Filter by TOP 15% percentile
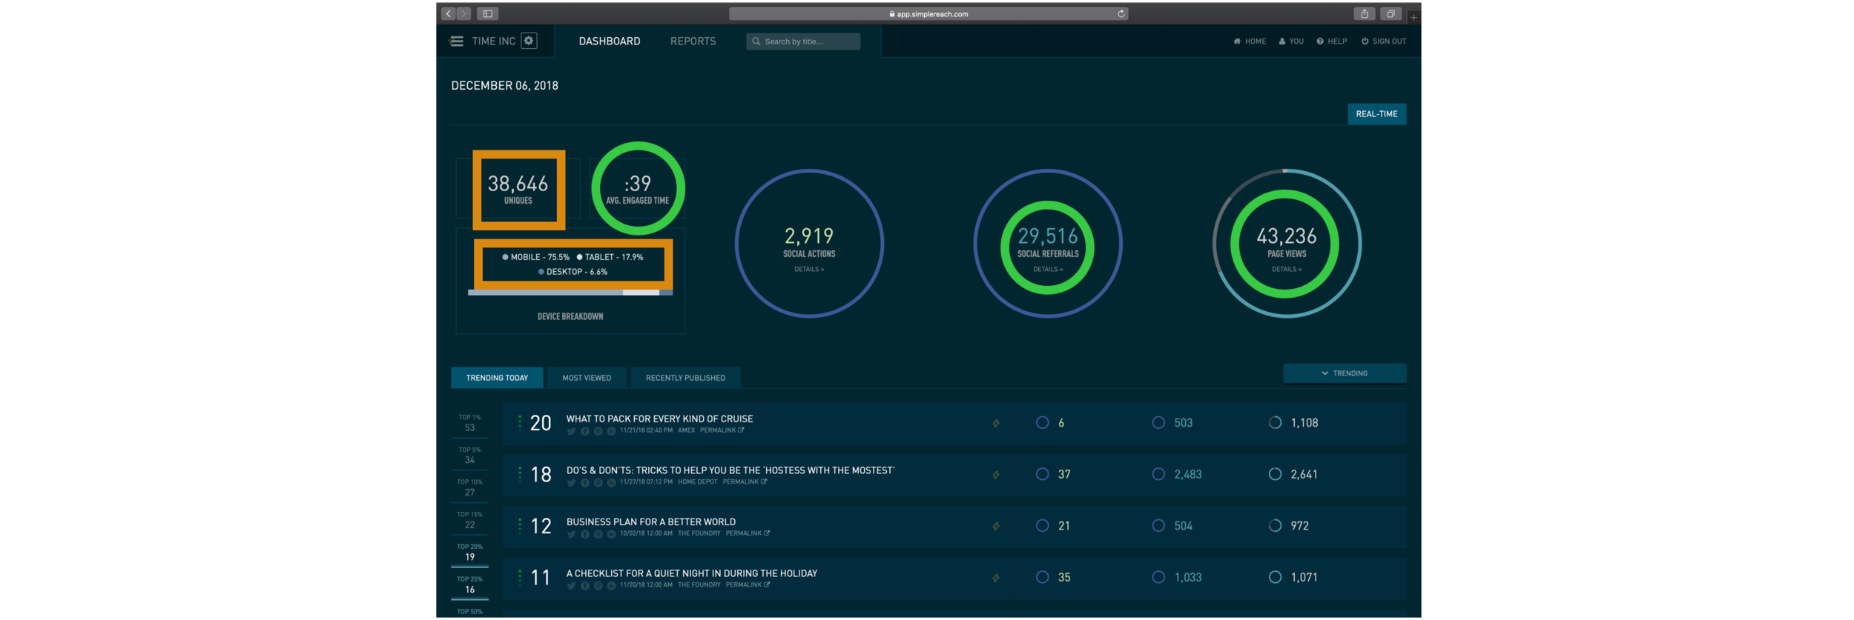 coord(469,520)
